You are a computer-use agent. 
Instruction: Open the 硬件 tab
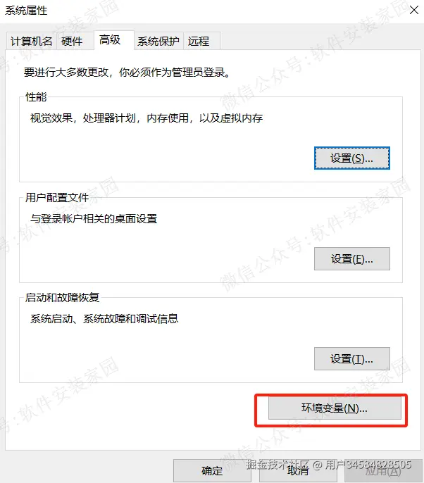[x=75, y=41]
